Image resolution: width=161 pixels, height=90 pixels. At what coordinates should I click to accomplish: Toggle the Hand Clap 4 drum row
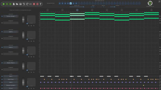(x=2, y=79)
